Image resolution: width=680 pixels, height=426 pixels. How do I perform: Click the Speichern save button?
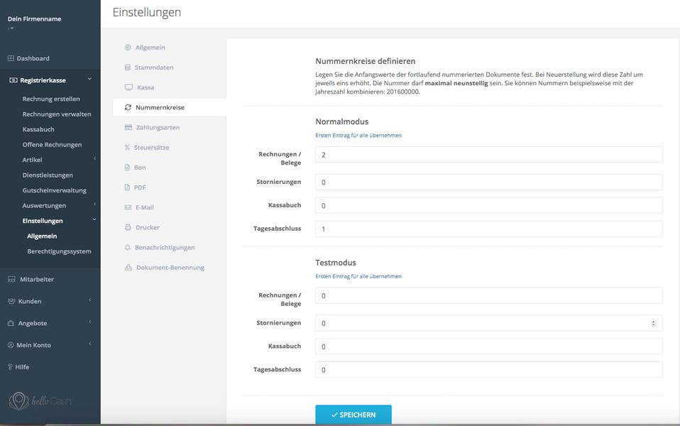353,415
